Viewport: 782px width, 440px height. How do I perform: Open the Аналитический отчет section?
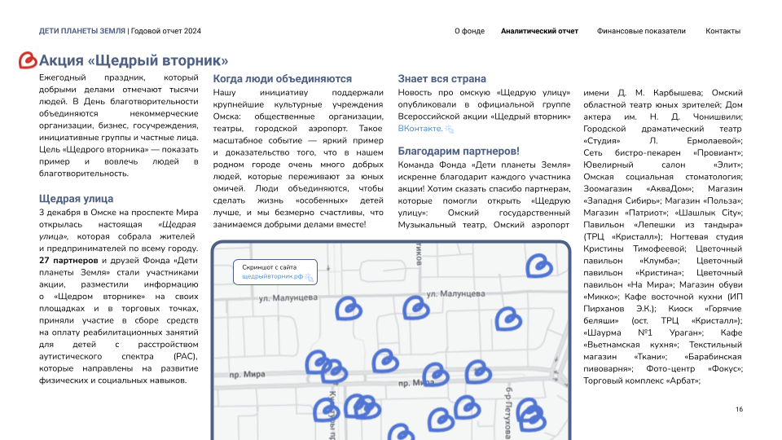click(x=539, y=31)
